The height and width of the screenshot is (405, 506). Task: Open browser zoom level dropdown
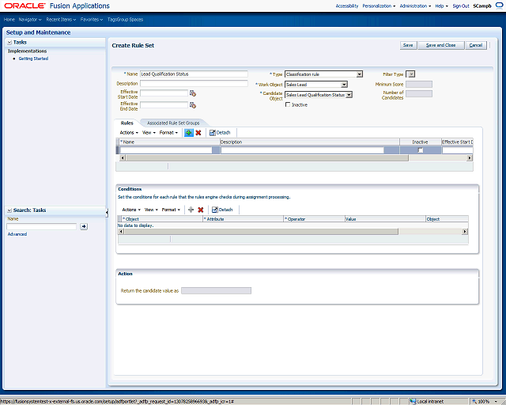(x=496, y=401)
